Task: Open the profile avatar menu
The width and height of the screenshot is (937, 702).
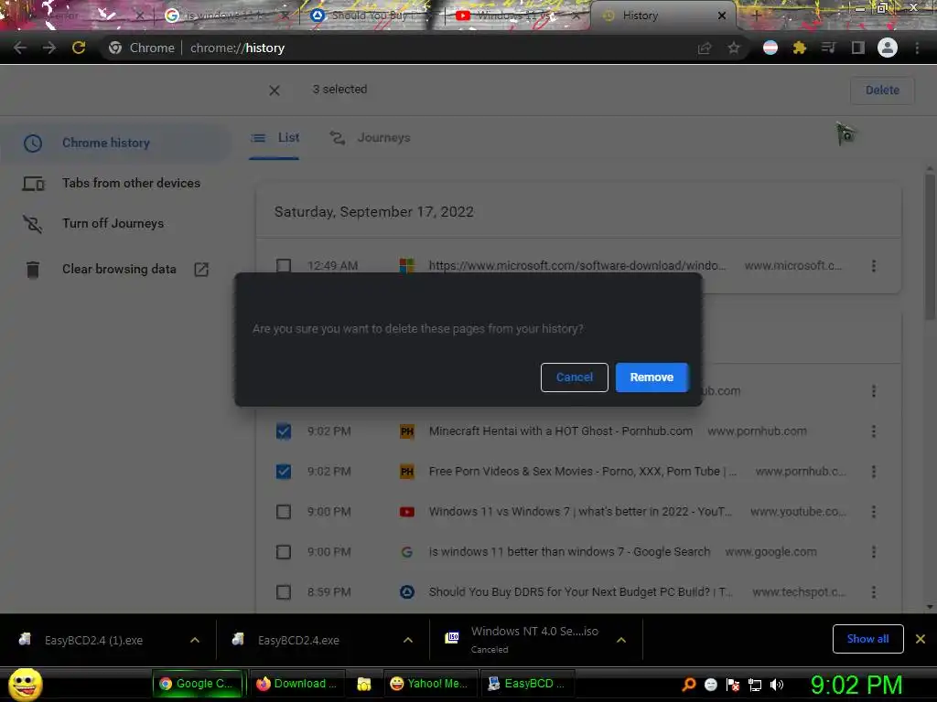Action: tap(888, 48)
